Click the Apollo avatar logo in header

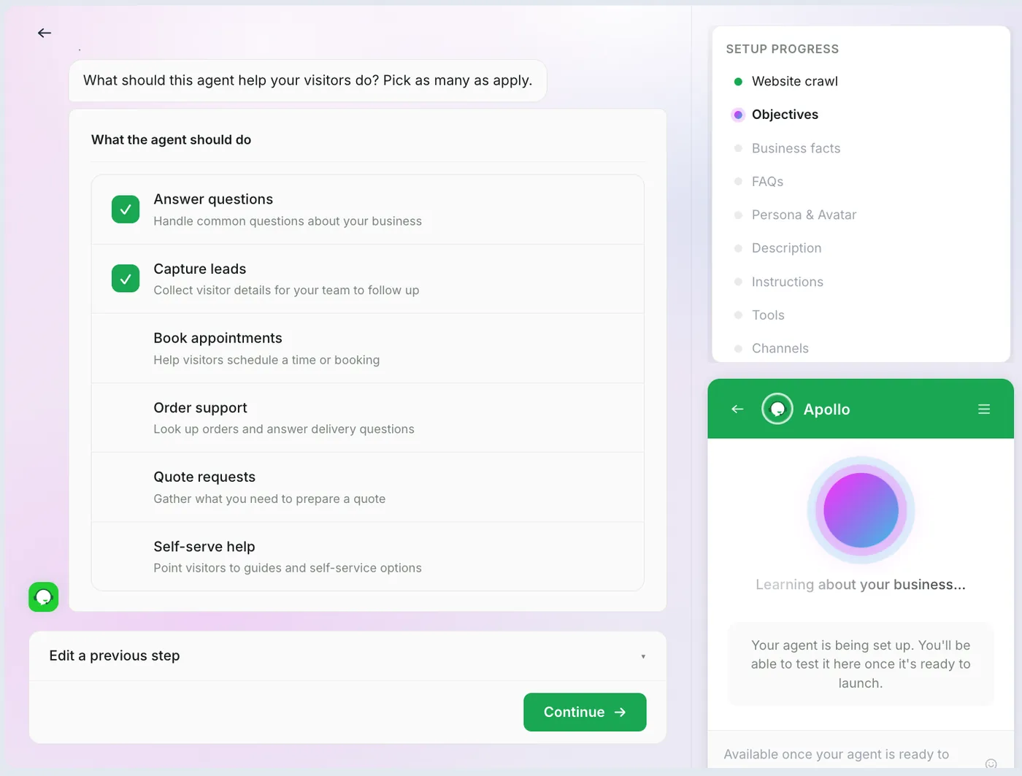777,409
